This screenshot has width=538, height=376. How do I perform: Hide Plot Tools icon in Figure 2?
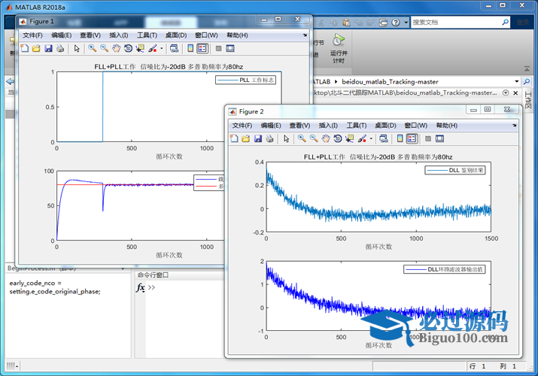pos(428,139)
